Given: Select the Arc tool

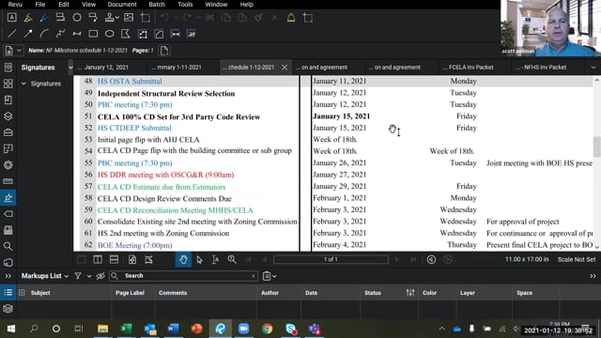Looking at the screenshot, I should (x=44, y=34).
